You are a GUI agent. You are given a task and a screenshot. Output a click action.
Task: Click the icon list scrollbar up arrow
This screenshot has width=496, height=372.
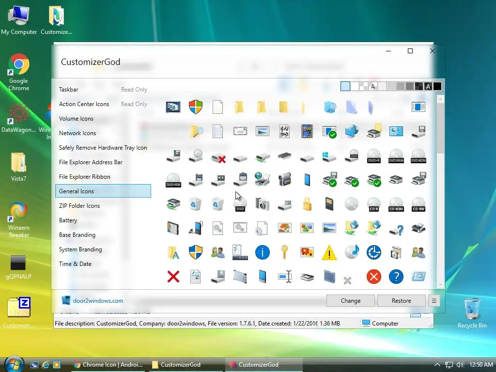440,99
